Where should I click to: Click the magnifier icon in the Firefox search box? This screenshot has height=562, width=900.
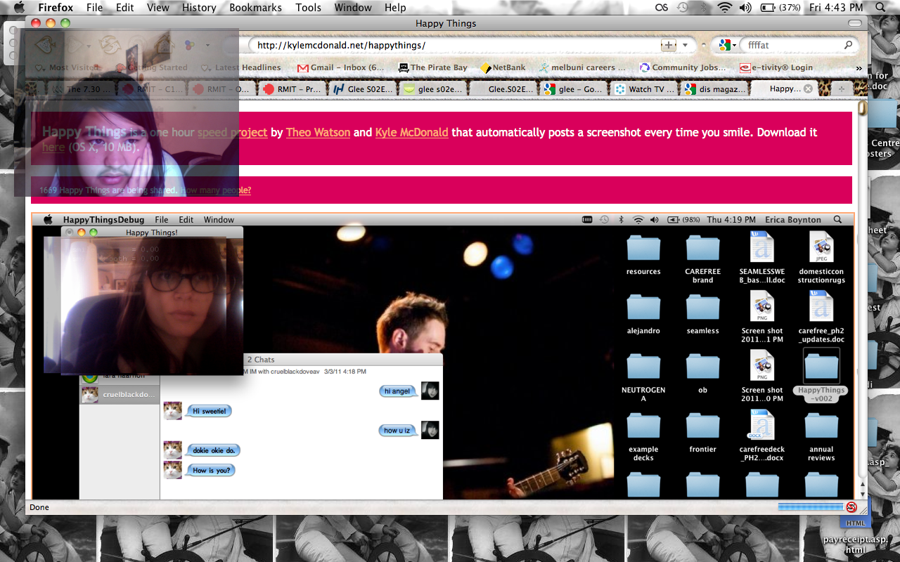pyautogui.click(x=848, y=45)
